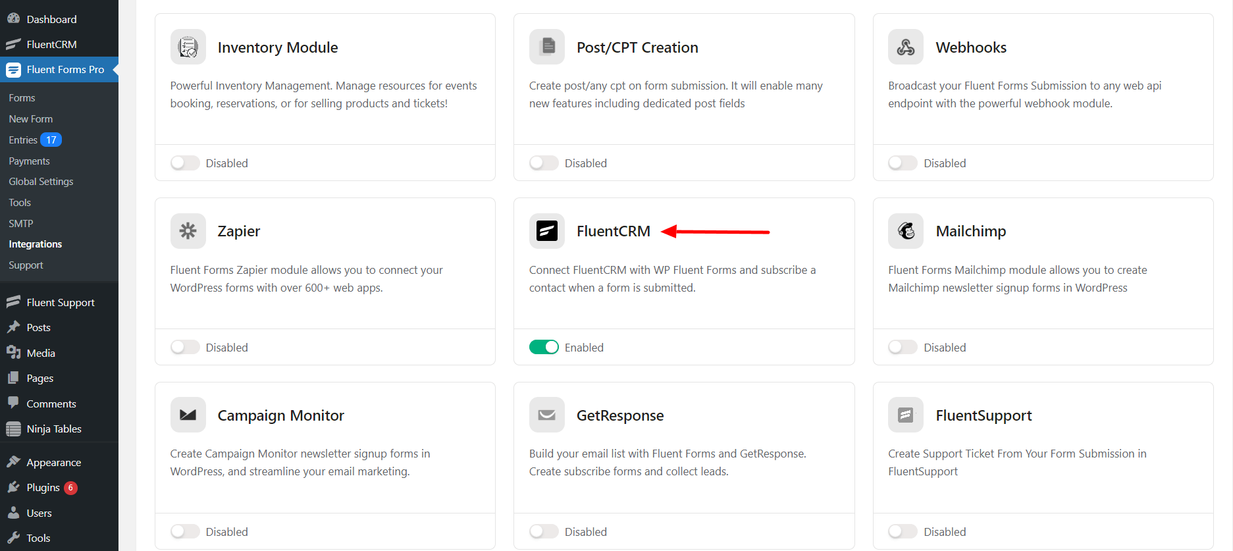The height and width of the screenshot is (551, 1233).
Task: Disable the FluentCRM integration toggle
Action: pos(544,347)
